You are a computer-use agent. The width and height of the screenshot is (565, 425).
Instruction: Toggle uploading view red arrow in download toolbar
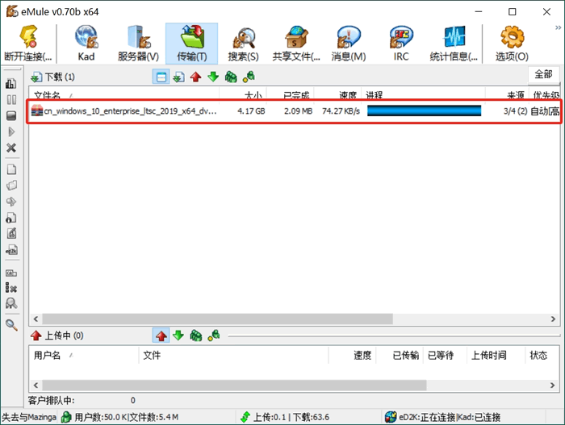pyautogui.click(x=195, y=77)
